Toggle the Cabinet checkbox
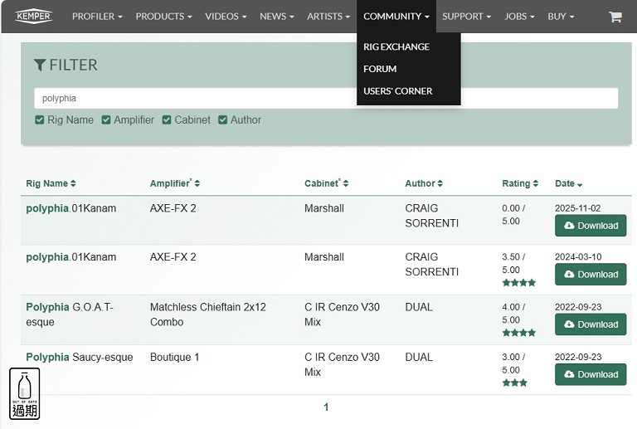 pyautogui.click(x=167, y=119)
